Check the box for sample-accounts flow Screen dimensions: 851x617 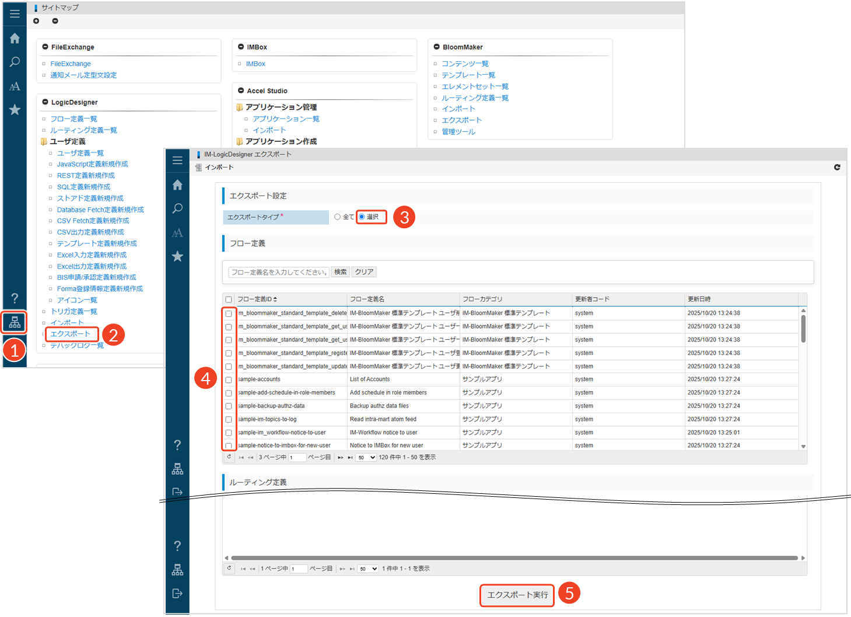point(229,380)
